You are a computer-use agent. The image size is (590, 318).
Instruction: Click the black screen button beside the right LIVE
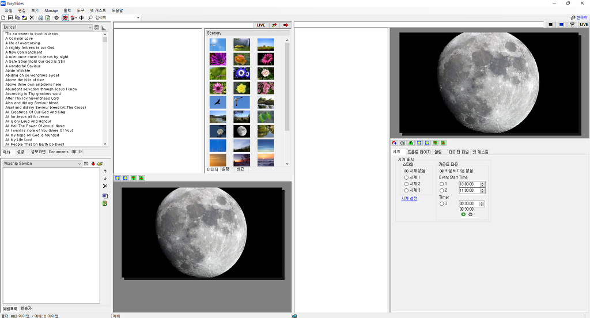(x=551, y=25)
